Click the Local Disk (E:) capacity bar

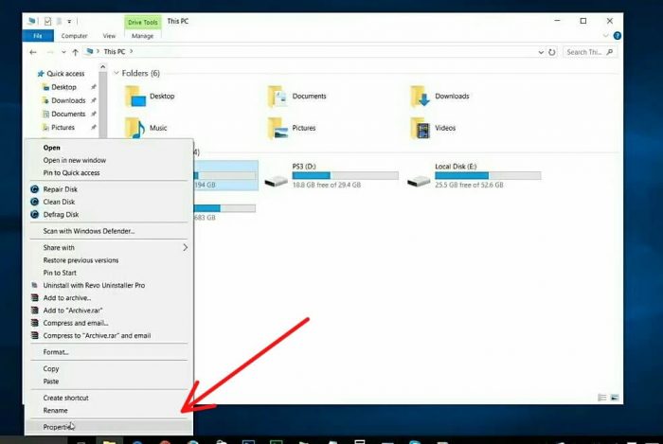[488, 175]
